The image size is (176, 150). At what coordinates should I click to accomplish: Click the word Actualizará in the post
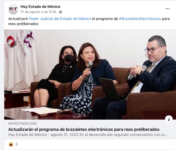click(18, 19)
